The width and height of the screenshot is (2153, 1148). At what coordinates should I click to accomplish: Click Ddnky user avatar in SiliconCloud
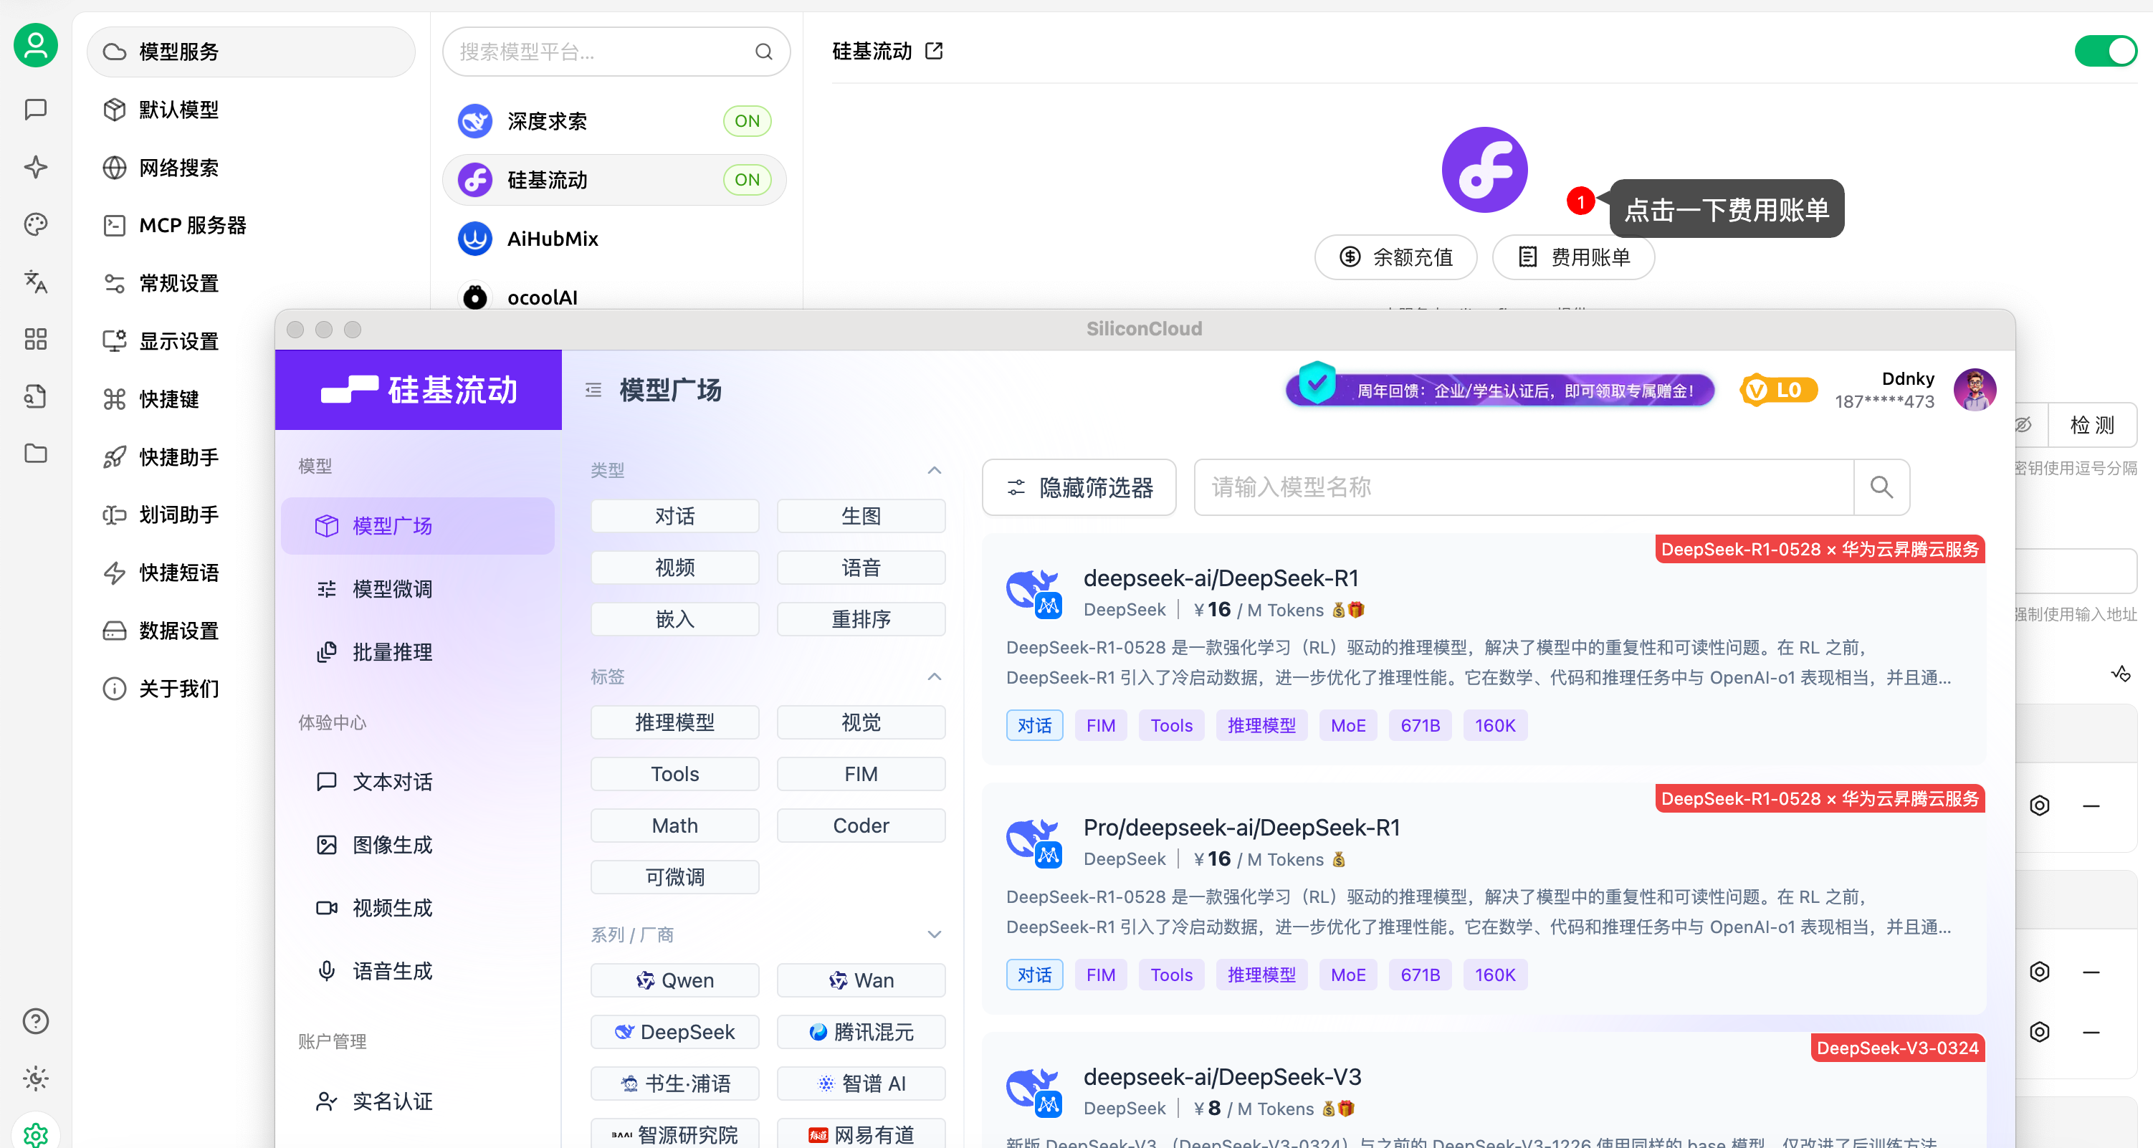point(1975,390)
